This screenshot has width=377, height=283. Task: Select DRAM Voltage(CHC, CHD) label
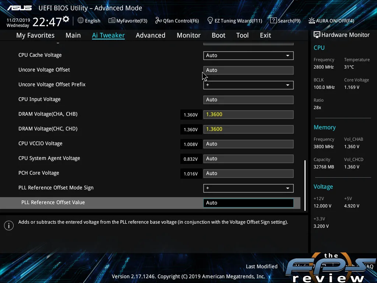click(x=48, y=129)
